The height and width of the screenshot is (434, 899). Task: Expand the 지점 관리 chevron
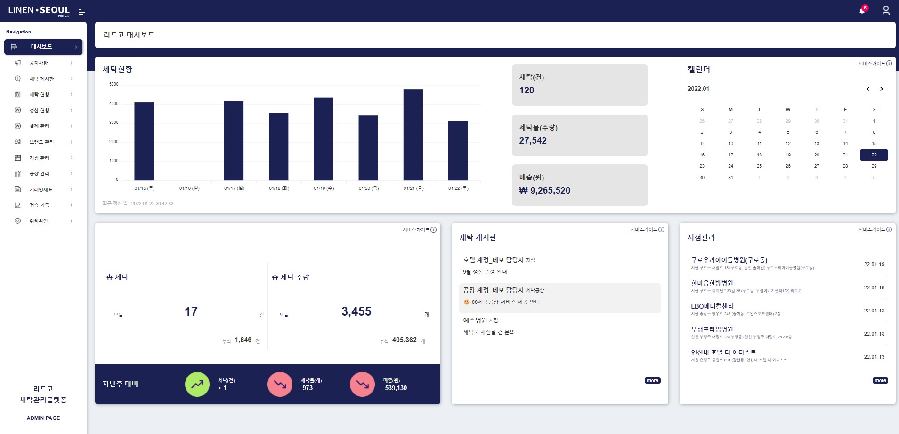[x=72, y=158]
